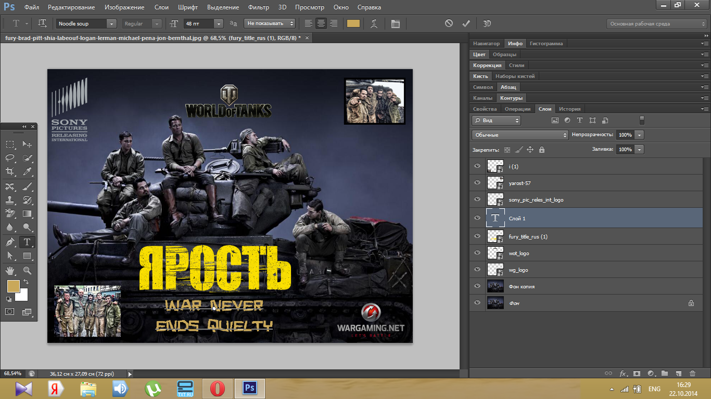Hide the yarost-57 layer
The height and width of the screenshot is (399, 711).
tap(477, 183)
